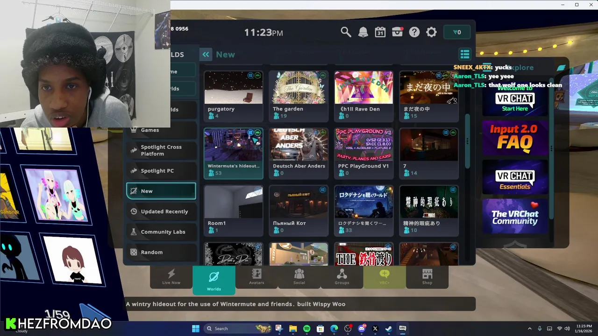Select the Games category
Image resolution: width=598 pixels, height=336 pixels.
pyautogui.click(x=161, y=130)
